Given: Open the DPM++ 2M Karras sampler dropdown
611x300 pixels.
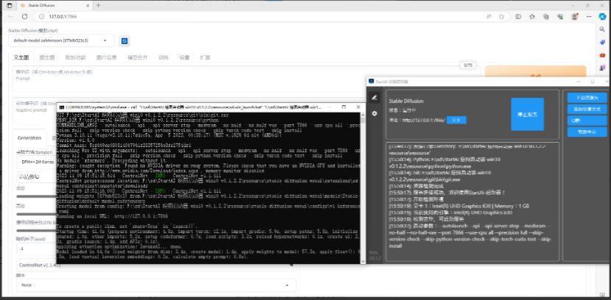Looking at the screenshot, I should 36,161.
